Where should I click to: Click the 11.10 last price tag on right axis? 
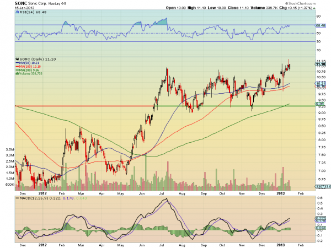(320, 64)
